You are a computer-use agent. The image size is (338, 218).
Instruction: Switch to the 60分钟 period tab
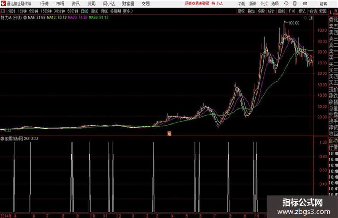pos(73,11)
